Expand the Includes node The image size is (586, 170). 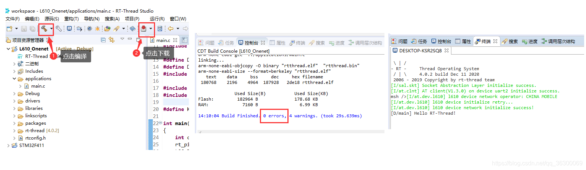click(14, 71)
